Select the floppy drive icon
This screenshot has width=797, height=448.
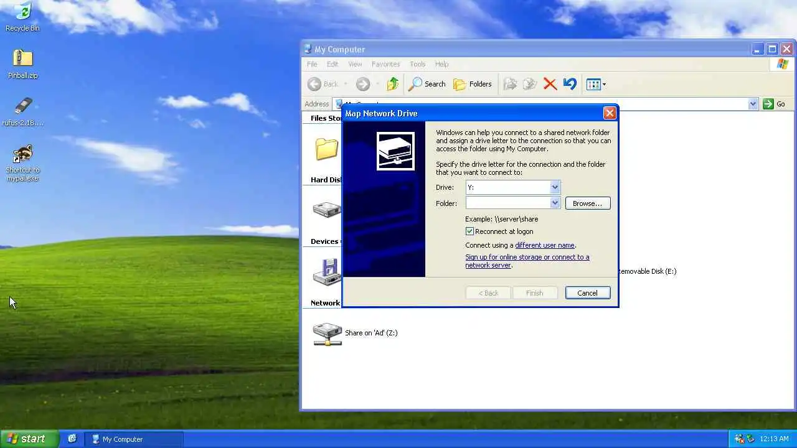(326, 272)
